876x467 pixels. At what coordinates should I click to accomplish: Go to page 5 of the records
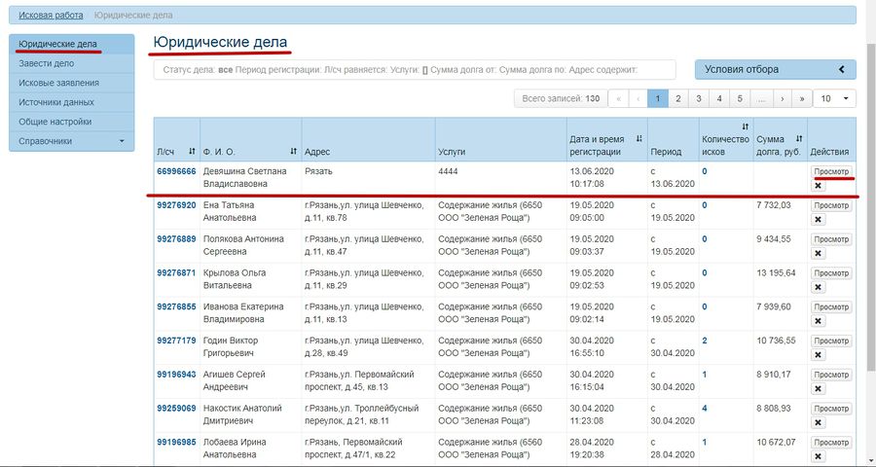pos(739,98)
